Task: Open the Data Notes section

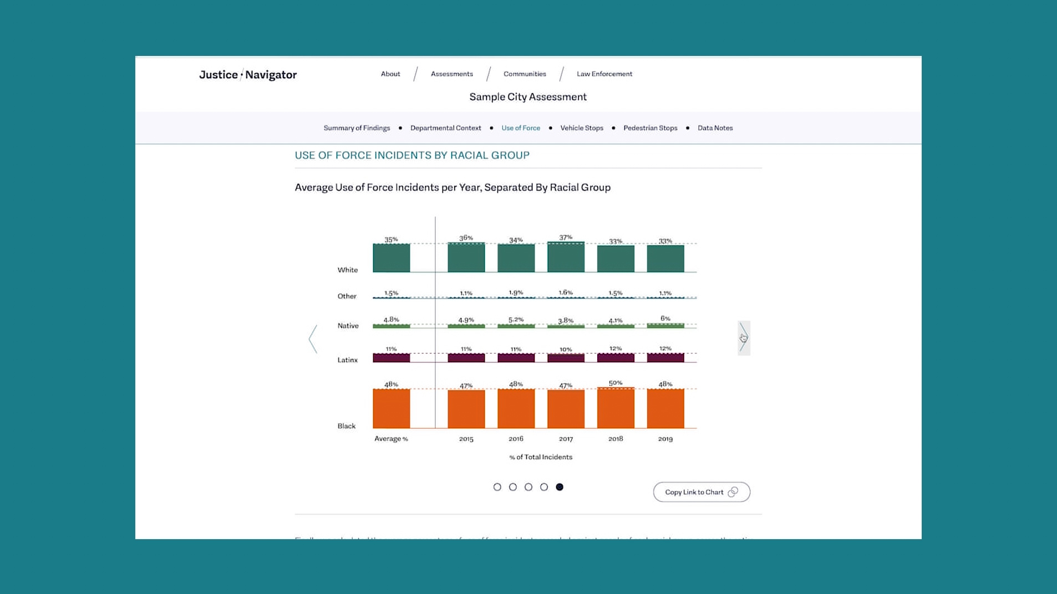Action: 715,128
